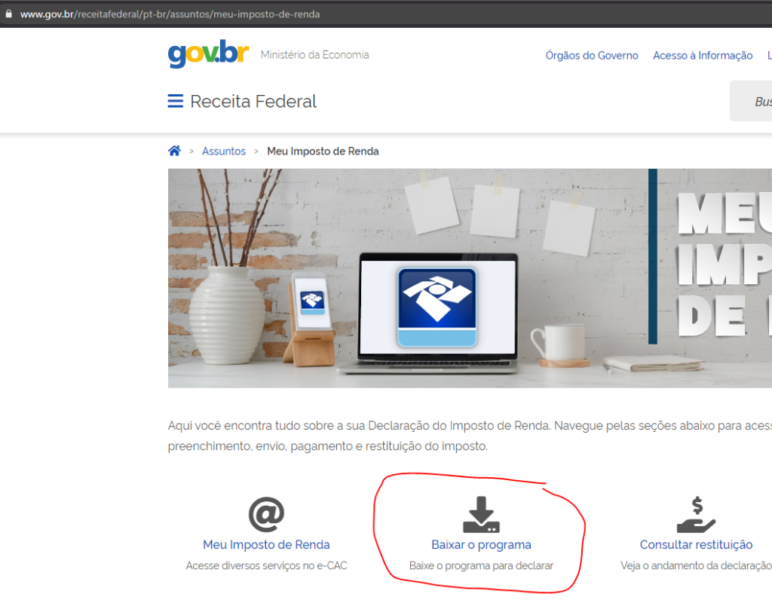Click the padlock icon in the address bar
The height and width of the screenshot is (600, 772).
[x=8, y=14]
